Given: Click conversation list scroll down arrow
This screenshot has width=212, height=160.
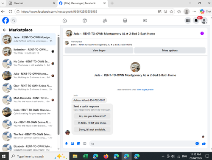Looking at the screenshot, I should (x=59, y=149).
